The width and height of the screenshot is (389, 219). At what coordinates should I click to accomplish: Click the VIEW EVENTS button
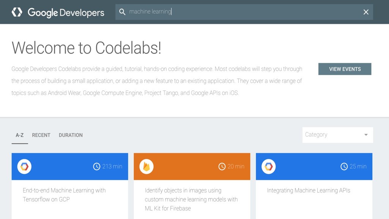click(x=345, y=69)
